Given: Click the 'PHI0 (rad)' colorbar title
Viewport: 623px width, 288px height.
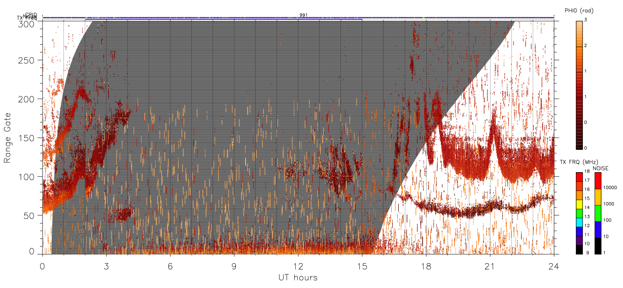Looking at the screenshot, I should coord(579,11).
